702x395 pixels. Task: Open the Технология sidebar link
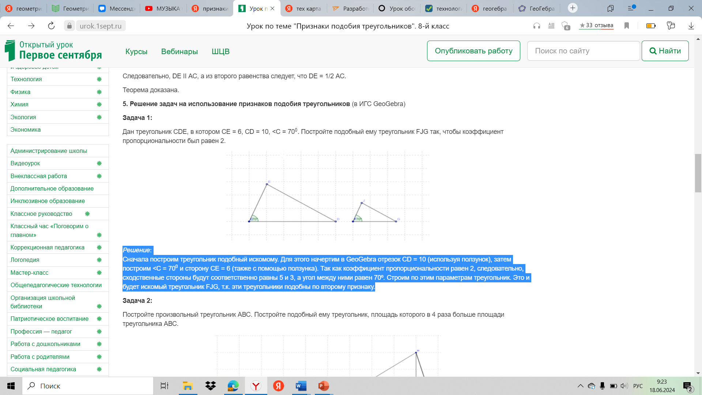point(26,79)
